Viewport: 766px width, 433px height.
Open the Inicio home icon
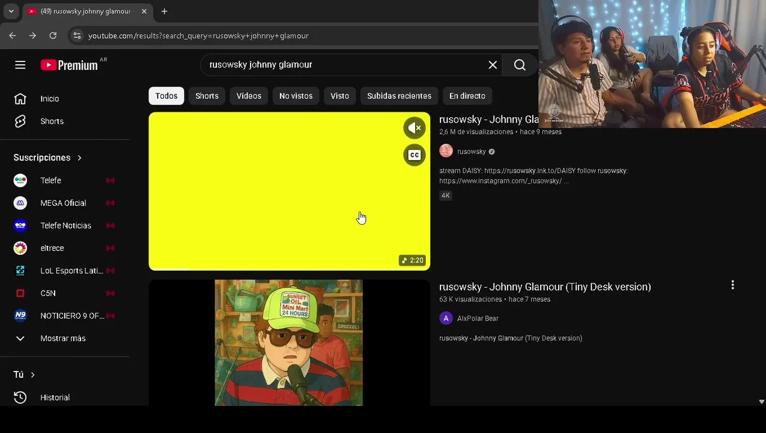[20, 99]
